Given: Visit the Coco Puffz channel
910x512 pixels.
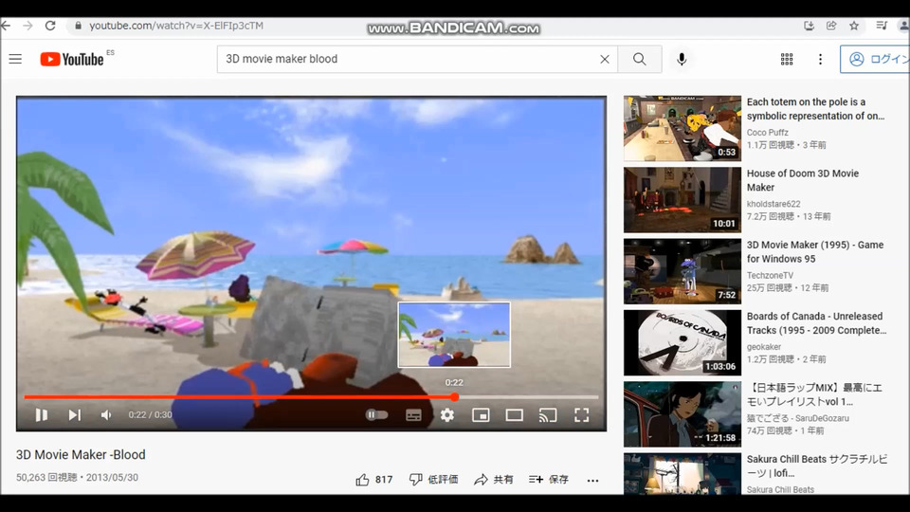Looking at the screenshot, I should click(x=767, y=133).
